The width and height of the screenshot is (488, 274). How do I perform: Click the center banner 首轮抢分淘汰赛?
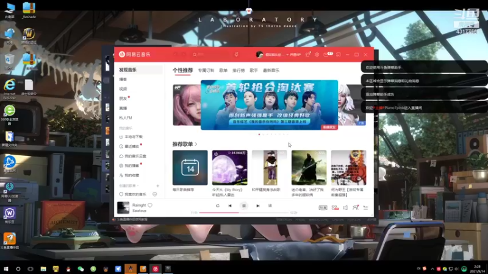coord(269,105)
